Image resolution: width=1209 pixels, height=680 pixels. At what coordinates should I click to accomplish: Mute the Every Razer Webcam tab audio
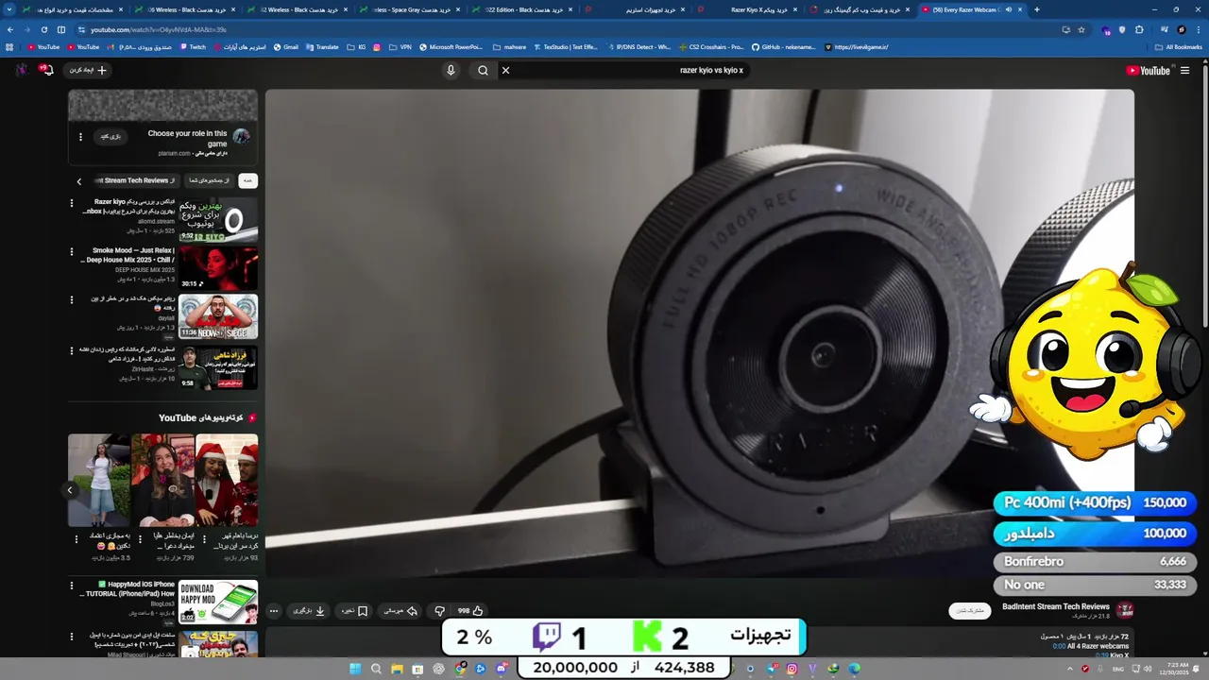[x=1009, y=9]
